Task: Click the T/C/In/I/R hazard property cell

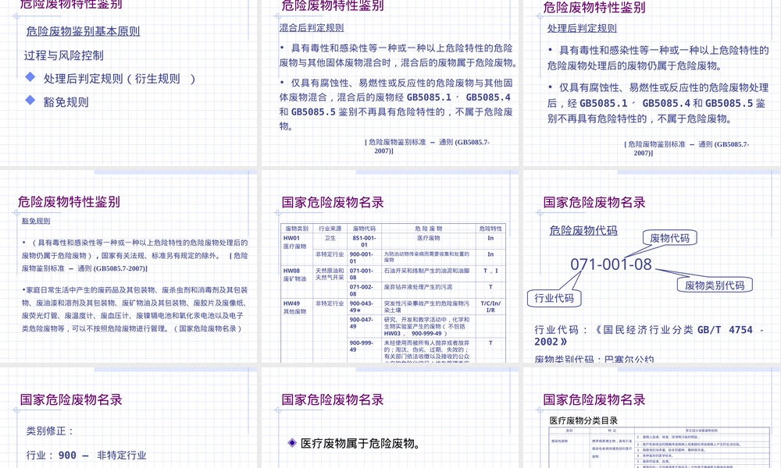Action: pyautogui.click(x=490, y=307)
